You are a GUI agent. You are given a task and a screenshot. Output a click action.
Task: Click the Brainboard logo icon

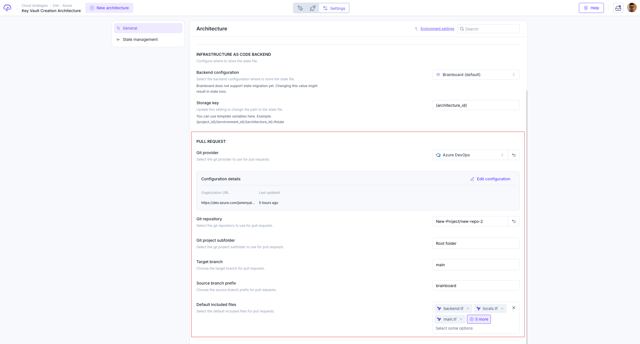point(7,8)
